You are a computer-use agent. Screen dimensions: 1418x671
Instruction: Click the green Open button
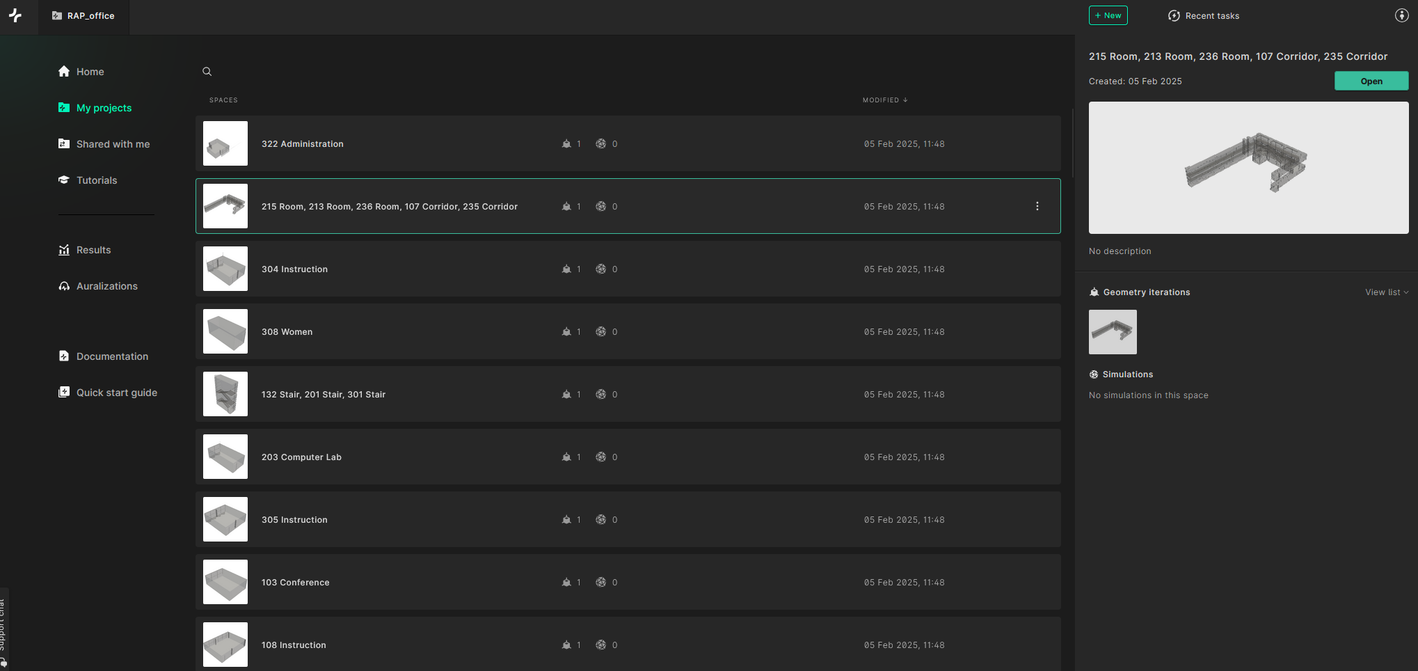[1371, 81]
